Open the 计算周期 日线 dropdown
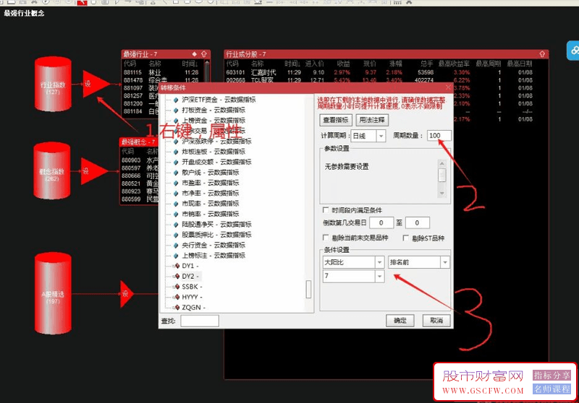This screenshot has width=579, height=403. point(381,136)
